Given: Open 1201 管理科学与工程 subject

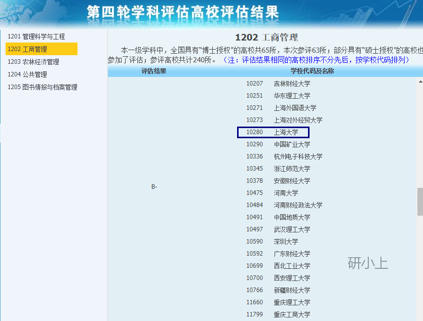Looking at the screenshot, I should click(x=36, y=36).
